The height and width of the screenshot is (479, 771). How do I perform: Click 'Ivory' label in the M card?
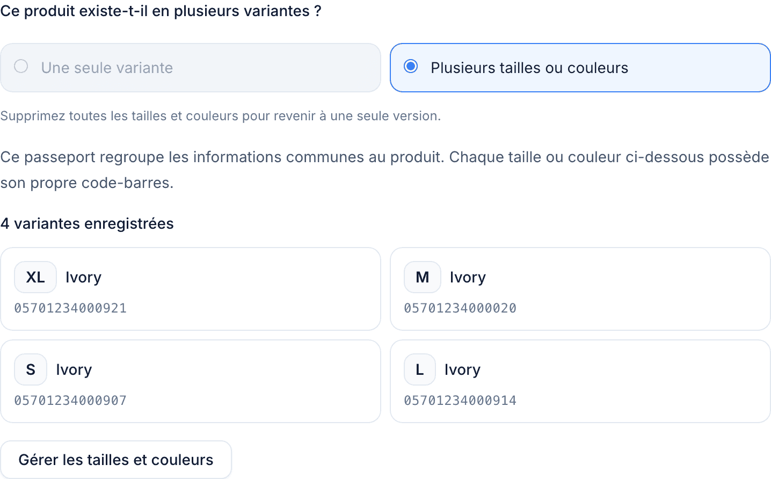(x=468, y=278)
